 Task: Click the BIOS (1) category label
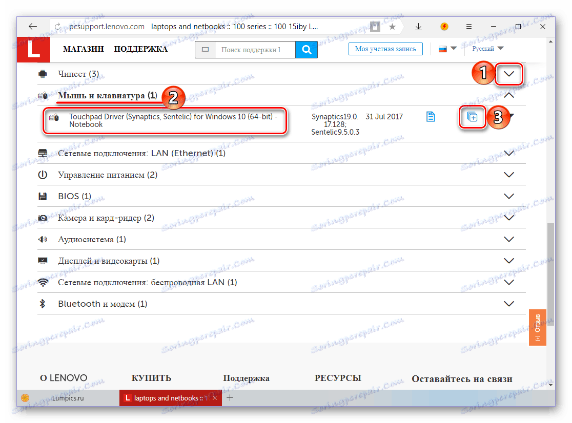74,196
